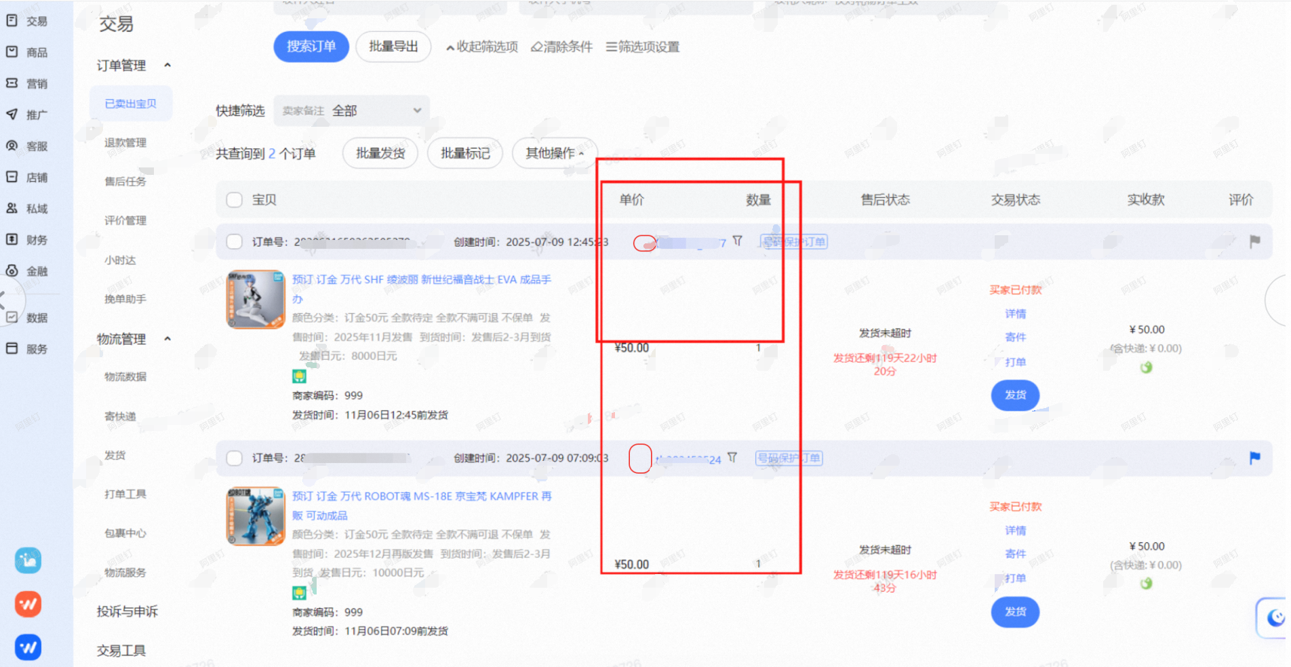
Task: Go to 售后任务
Action: coord(125,181)
